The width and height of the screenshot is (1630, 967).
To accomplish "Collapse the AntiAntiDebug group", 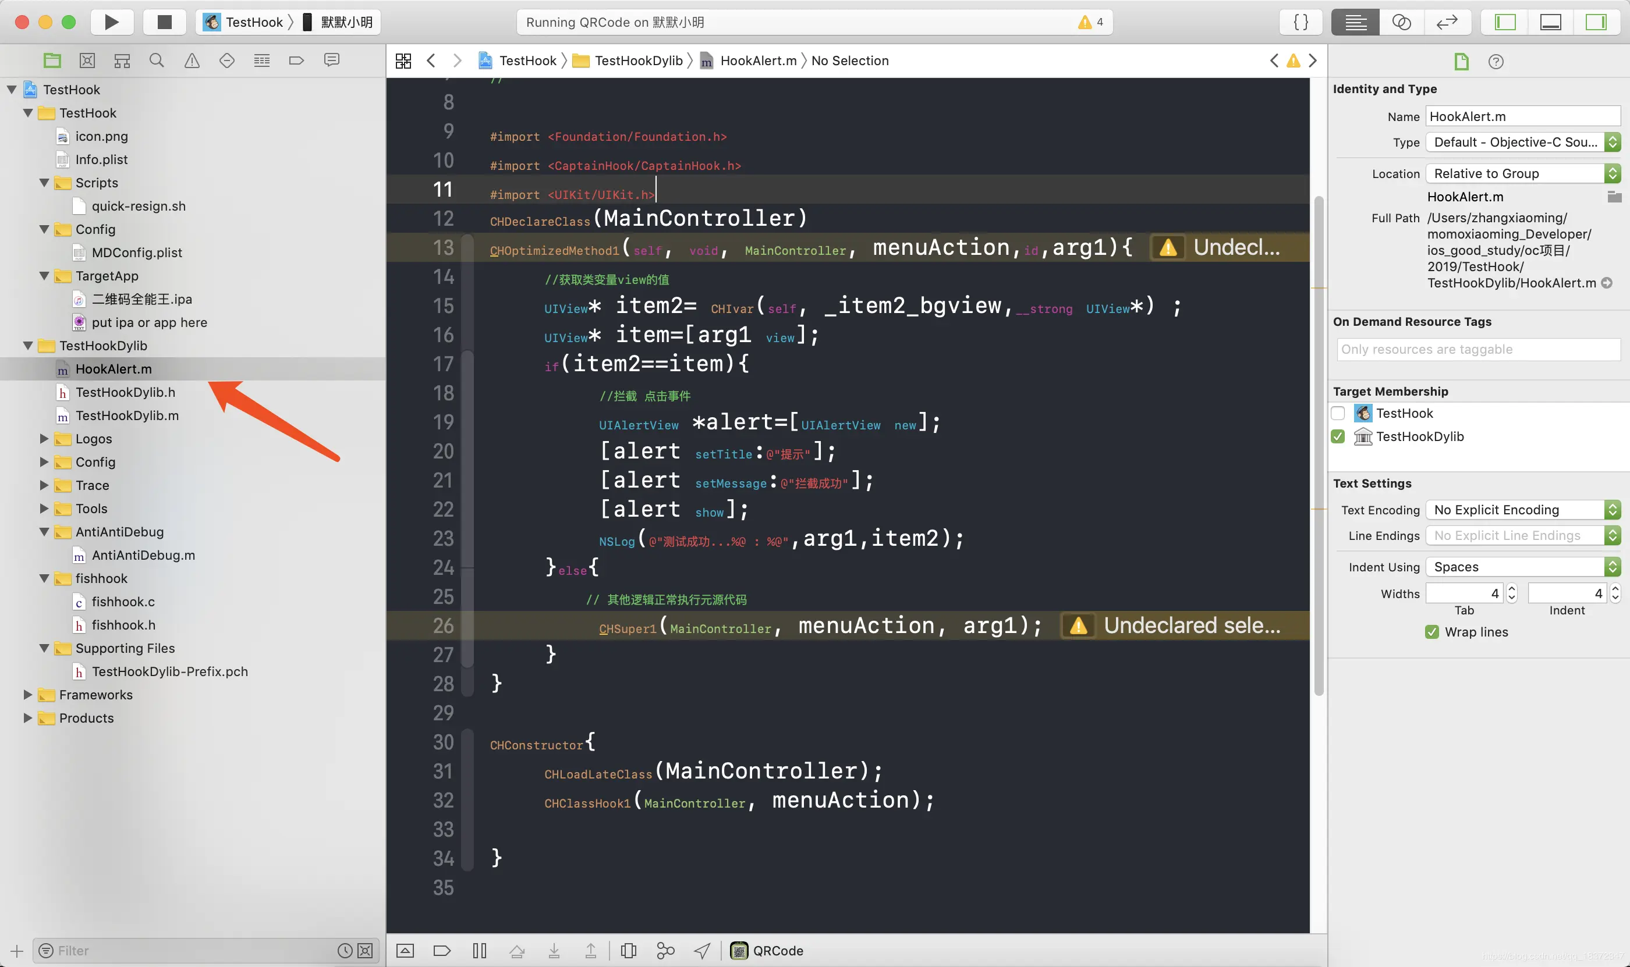I will (44, 532).
